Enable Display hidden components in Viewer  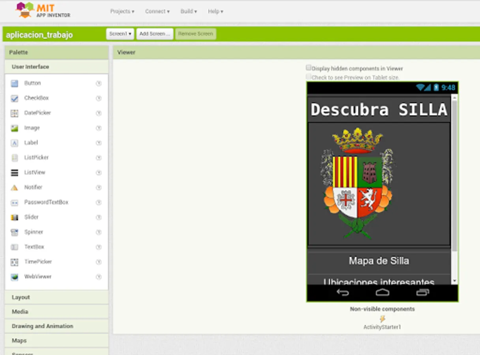click(309, 68)
